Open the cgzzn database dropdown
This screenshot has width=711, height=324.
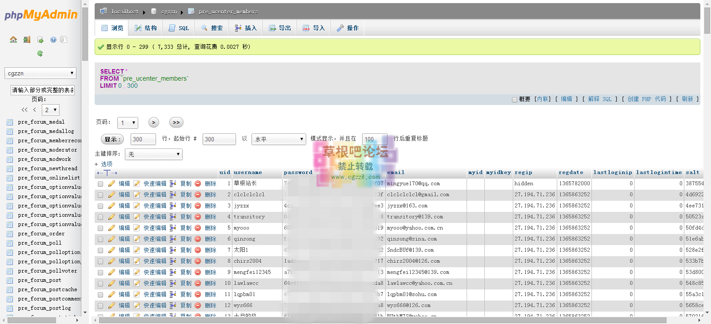[x=40, y=73]
